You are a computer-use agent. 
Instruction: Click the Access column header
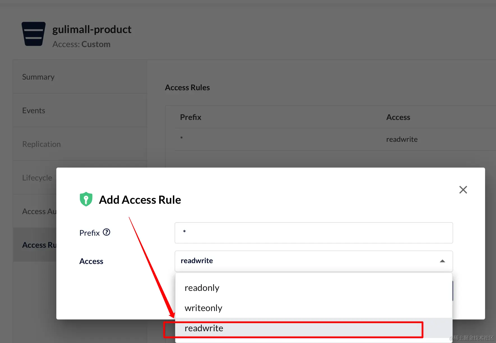[x=398, y=117]
